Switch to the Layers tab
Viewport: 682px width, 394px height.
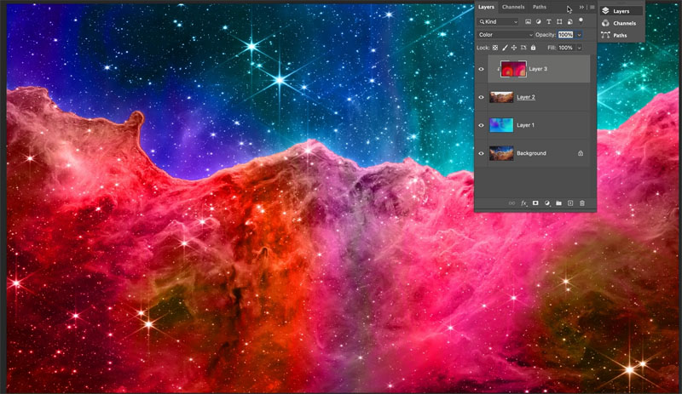tap(486, 7)
